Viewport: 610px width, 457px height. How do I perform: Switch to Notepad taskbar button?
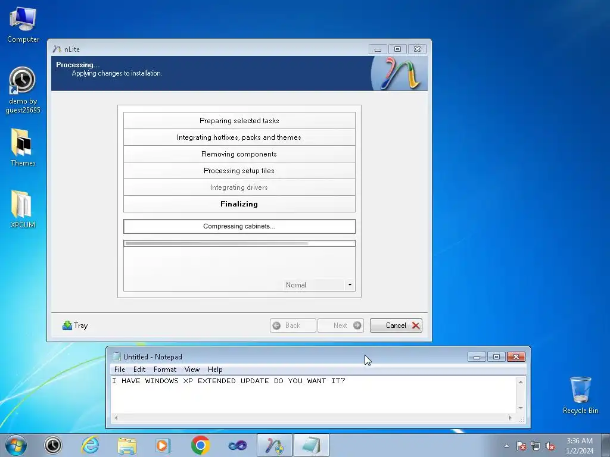coord(311,445)
